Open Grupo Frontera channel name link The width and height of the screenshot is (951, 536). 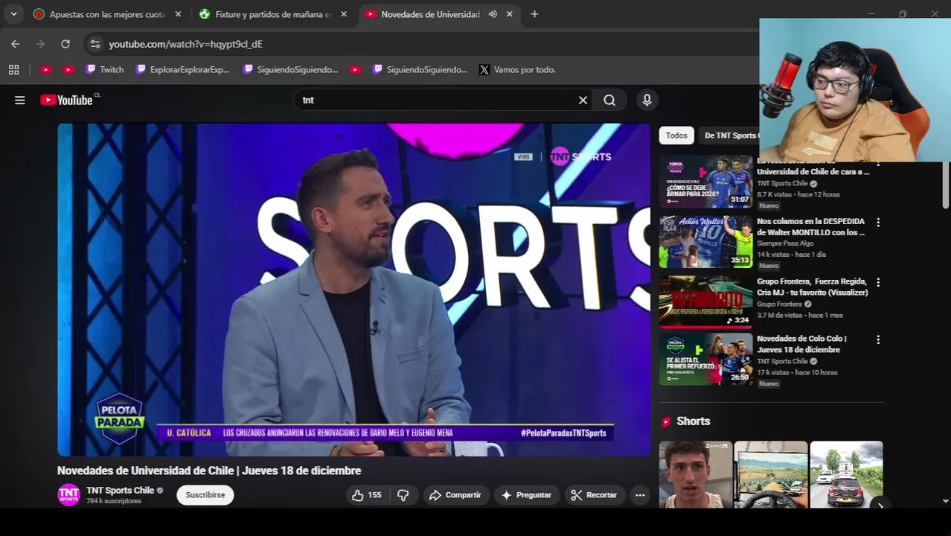(x=779, y=304)
